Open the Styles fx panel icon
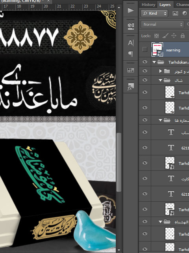This screenshot has width=189, height=253. [x=131, y=87]
